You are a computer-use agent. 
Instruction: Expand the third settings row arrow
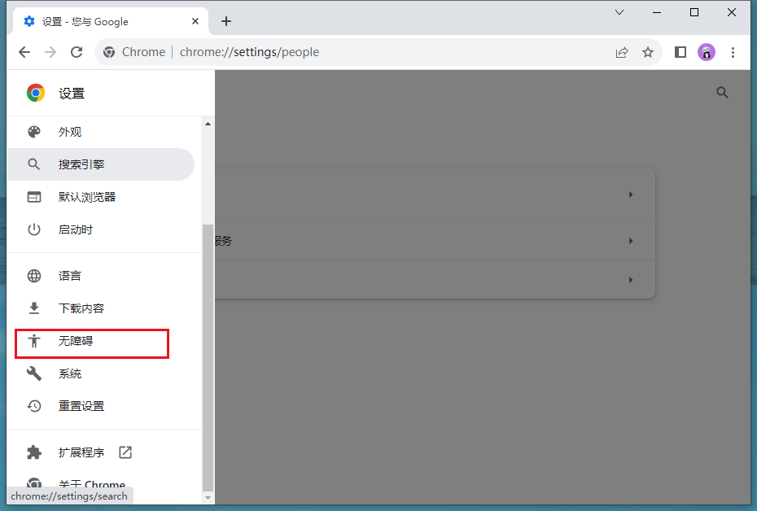tap(631, 279)
